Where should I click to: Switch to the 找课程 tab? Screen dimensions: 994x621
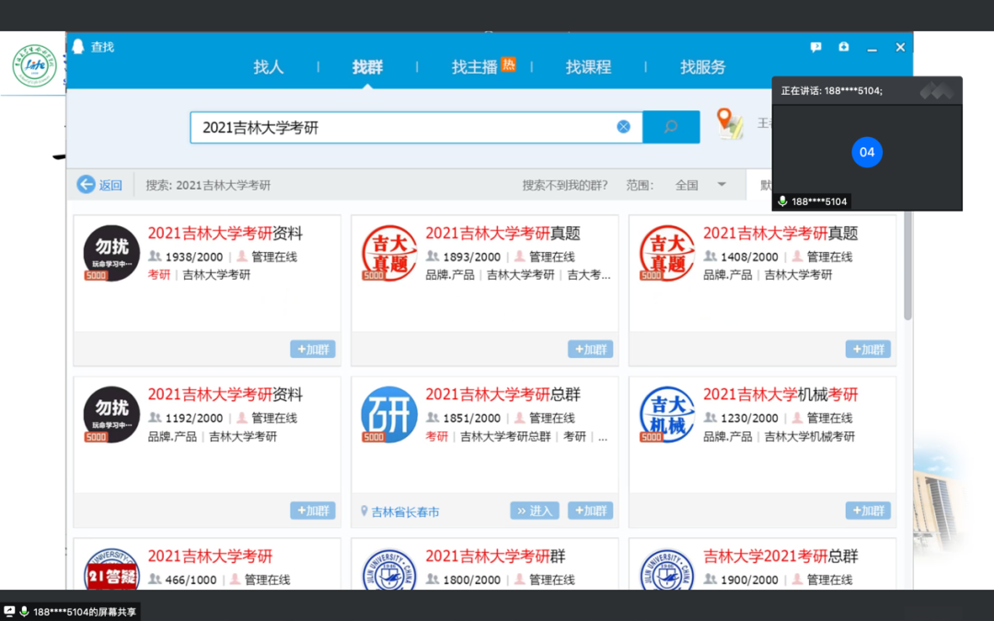(588, 67)
